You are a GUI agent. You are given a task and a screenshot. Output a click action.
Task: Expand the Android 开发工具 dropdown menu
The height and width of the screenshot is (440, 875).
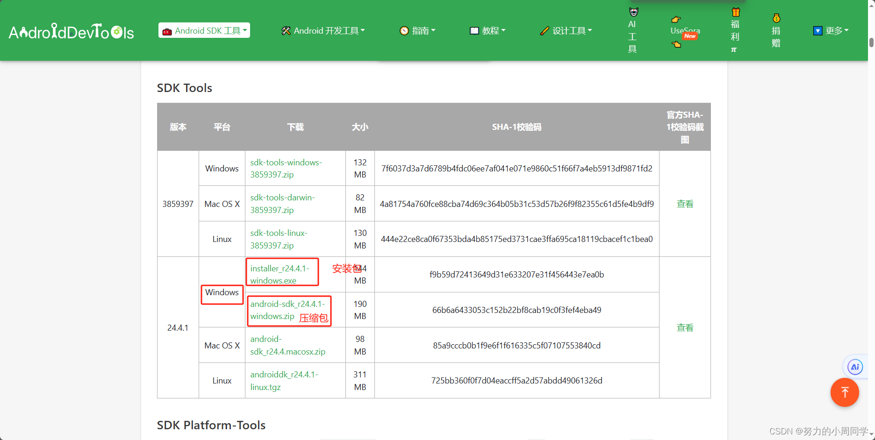click(323, 31)
